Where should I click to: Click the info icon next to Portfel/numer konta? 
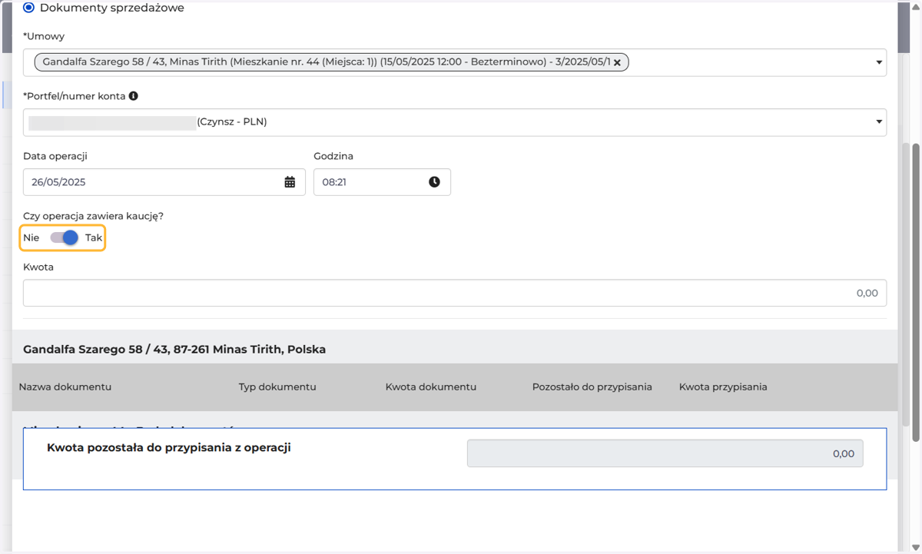(x=134, y=96)
